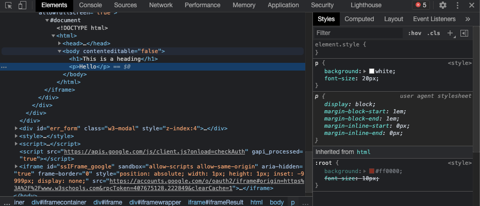Switch to the Layout pane tab
This screenshot has height=206, width=480.
pos(393,19)
